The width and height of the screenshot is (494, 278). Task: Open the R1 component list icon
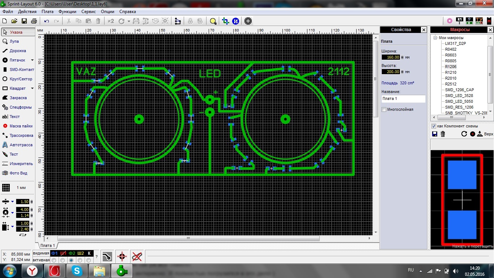[x=460, y=21]
